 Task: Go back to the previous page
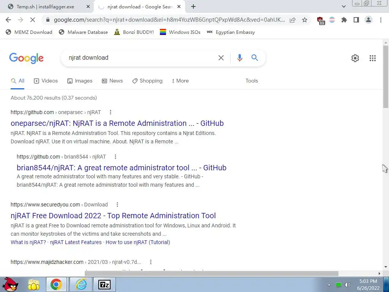(x=8, y=20)
